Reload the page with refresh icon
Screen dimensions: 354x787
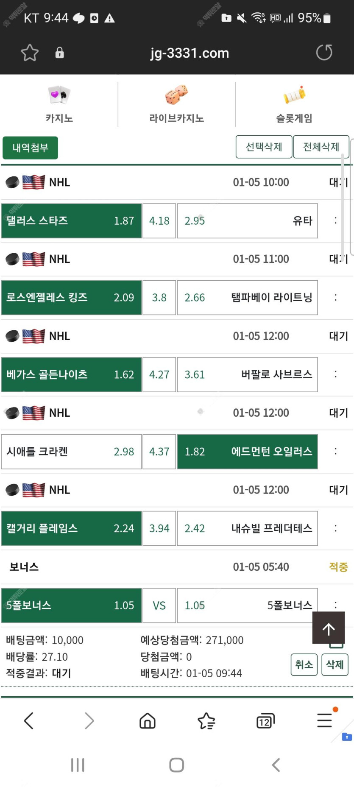324,53
